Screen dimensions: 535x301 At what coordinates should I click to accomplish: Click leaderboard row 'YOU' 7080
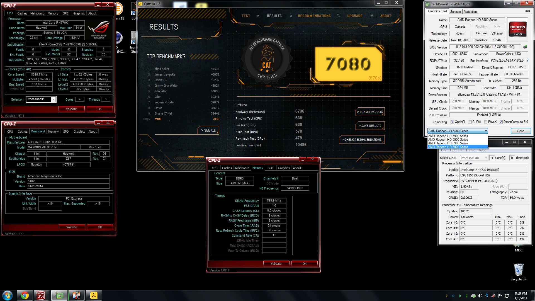pos(181,119)
